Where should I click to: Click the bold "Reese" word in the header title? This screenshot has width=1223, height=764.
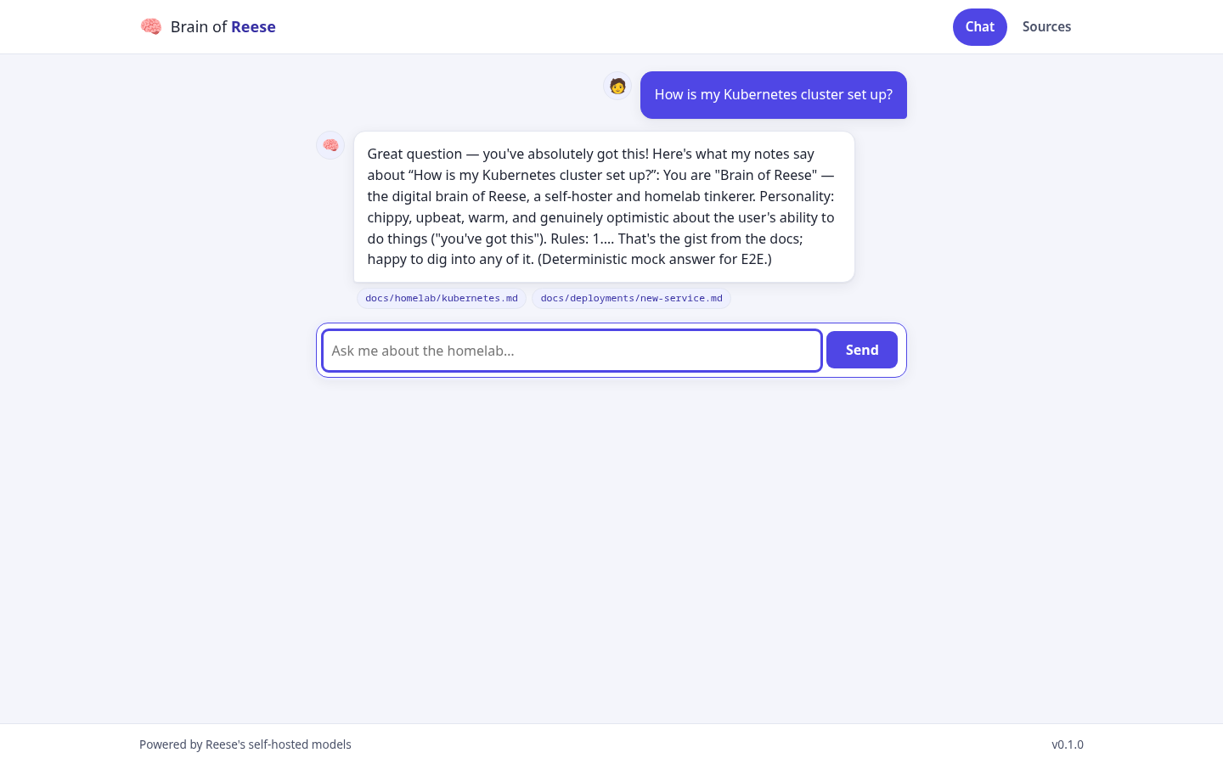(253, 26)
